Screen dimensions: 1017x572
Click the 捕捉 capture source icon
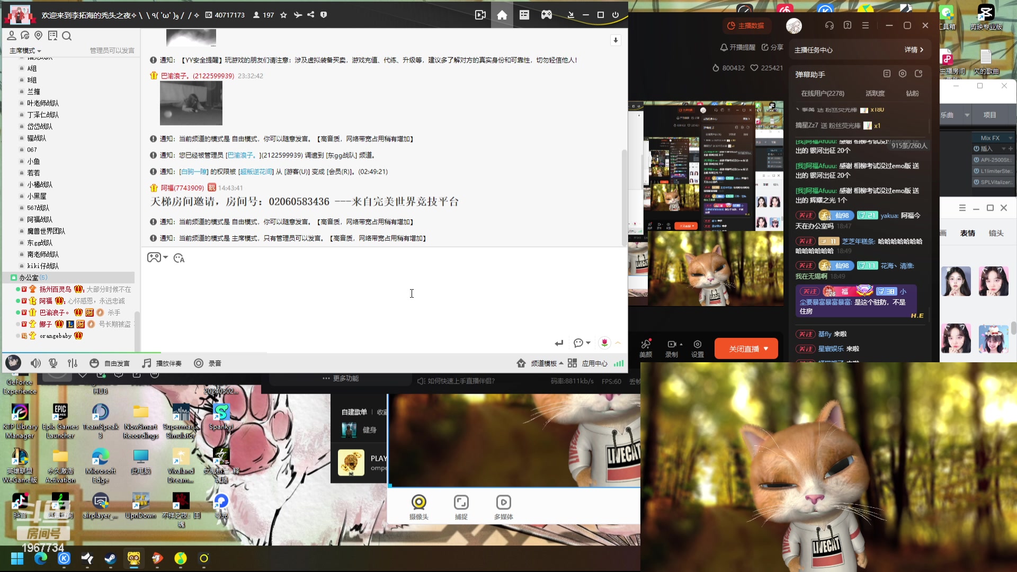[x=461, y=507]
